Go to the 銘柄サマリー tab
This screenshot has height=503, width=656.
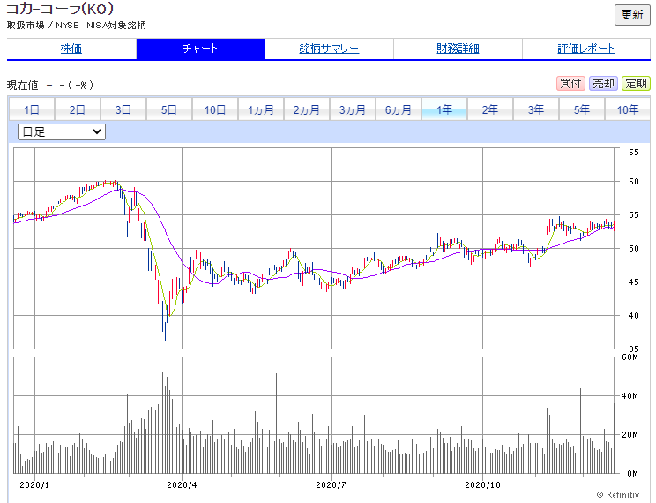(x=329, y=49)
